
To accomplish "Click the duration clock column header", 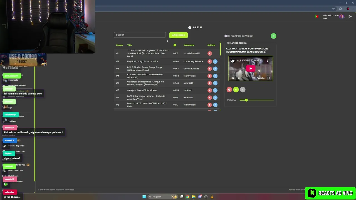I will (x=175, y=45).
